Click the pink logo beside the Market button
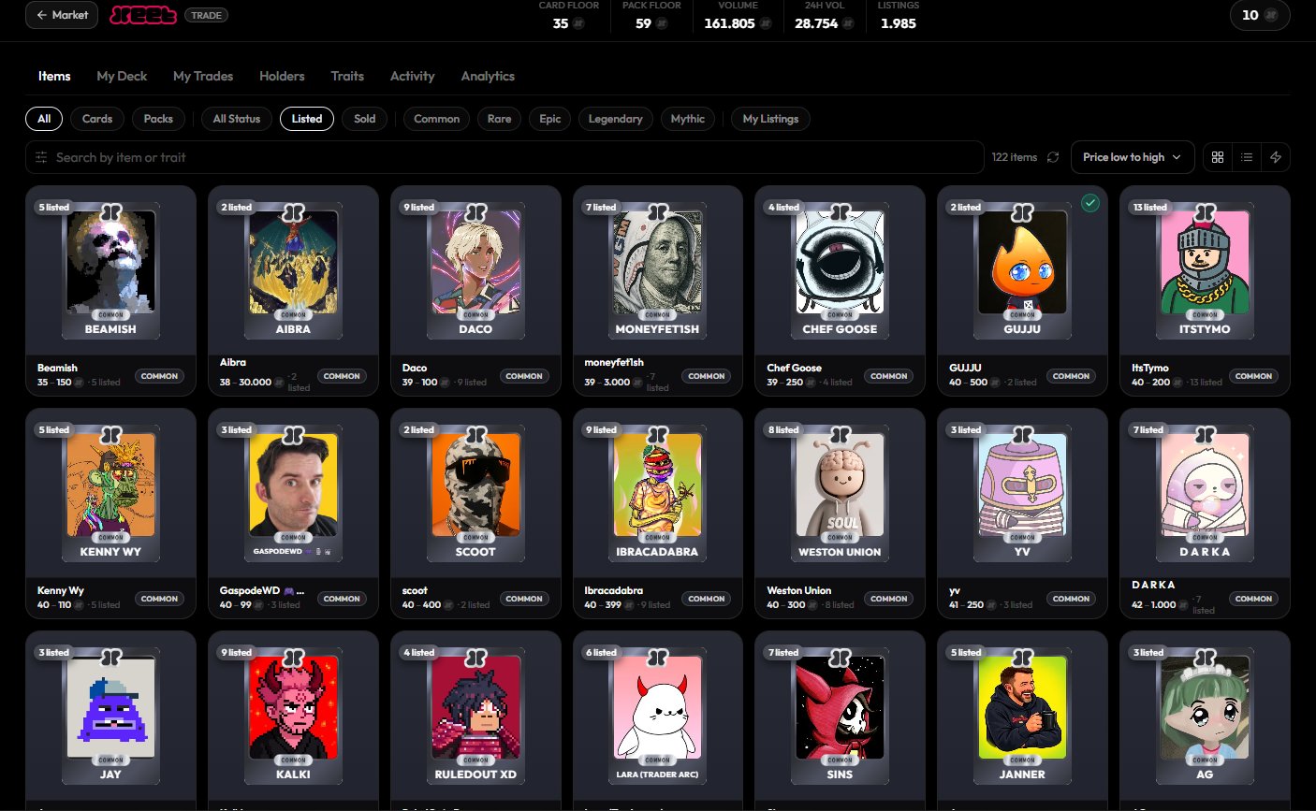 point(143,15)
